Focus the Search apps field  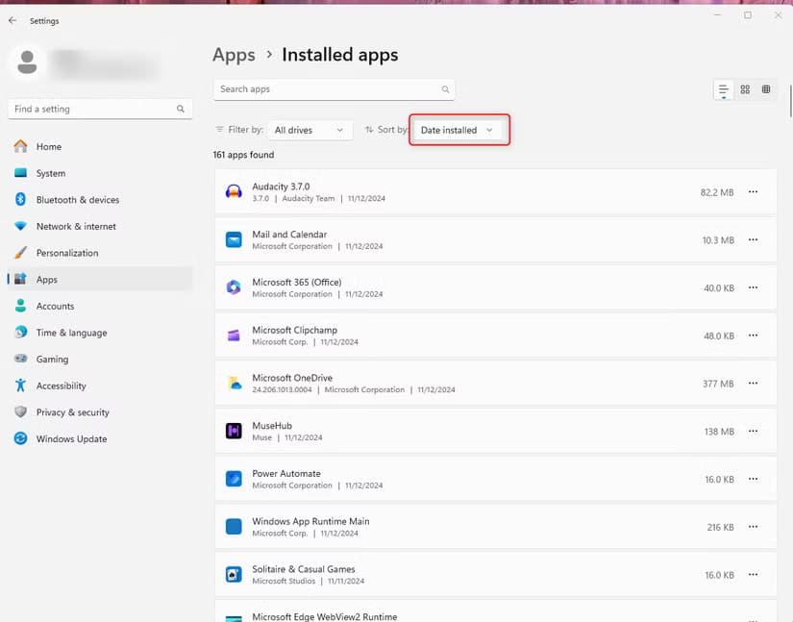click(334, 89)
